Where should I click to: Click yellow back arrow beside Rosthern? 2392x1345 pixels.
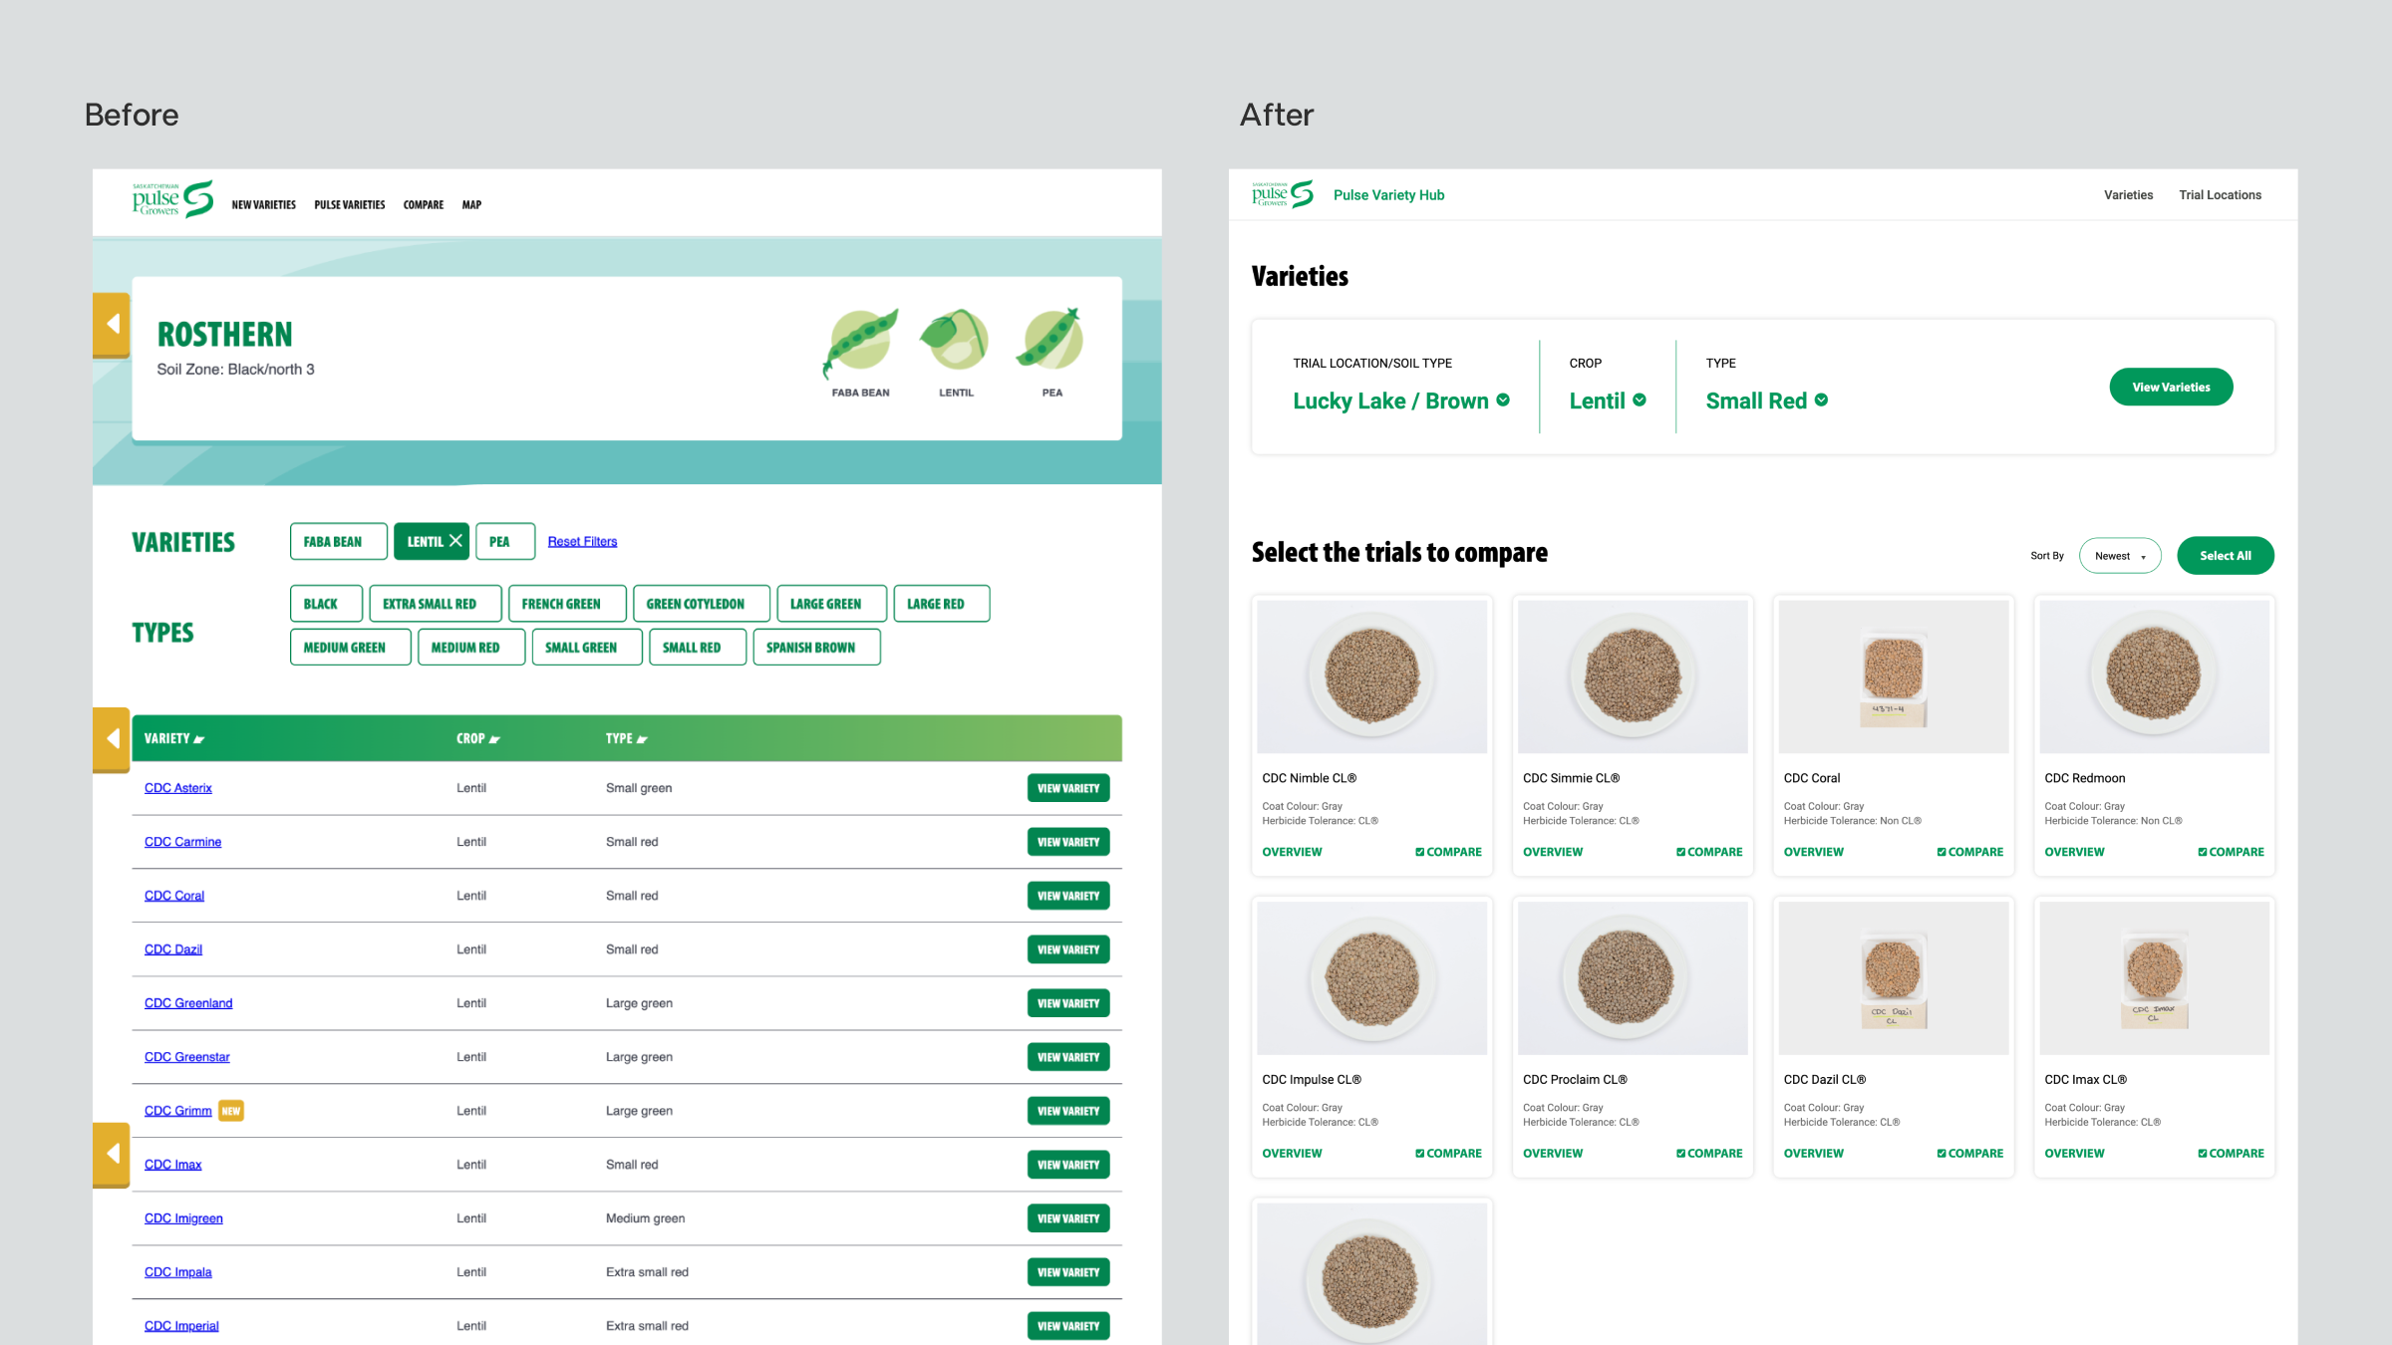113,324
